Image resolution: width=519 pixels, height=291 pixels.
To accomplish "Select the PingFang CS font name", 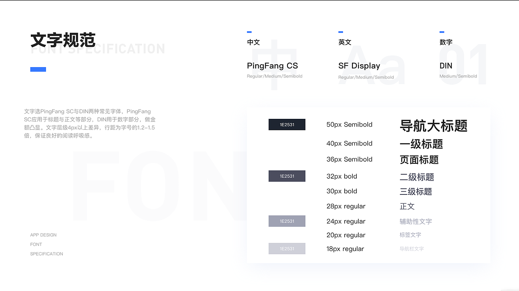I will [272, 66].
